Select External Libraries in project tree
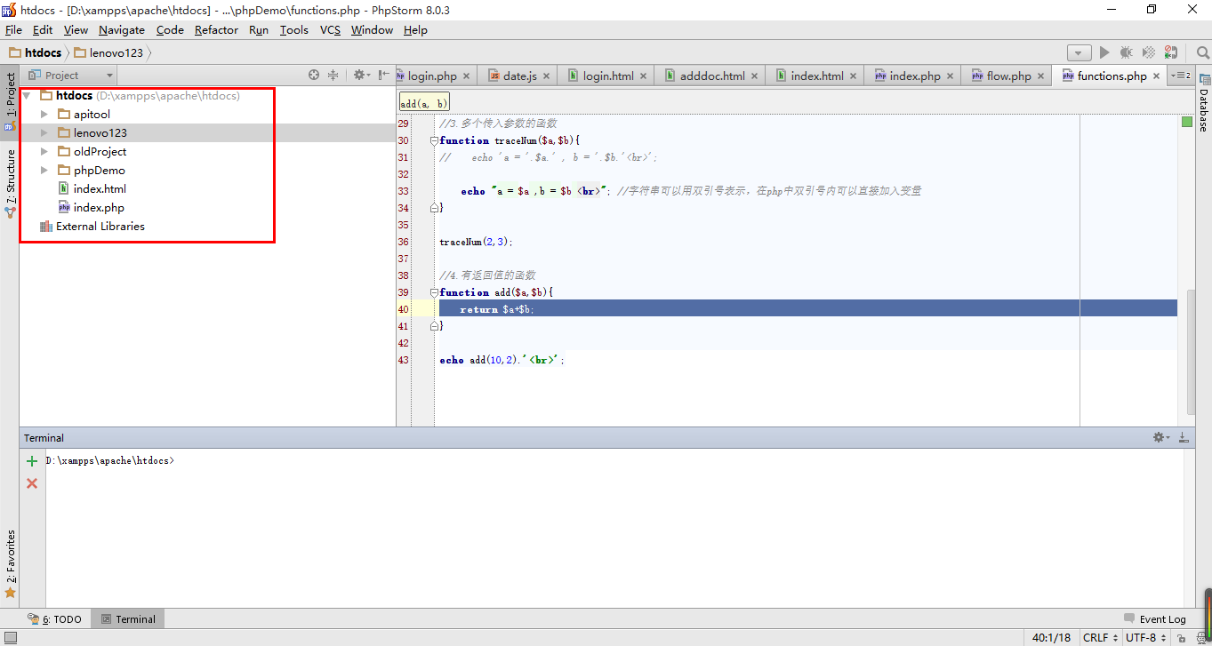 [x=100, y=227]
